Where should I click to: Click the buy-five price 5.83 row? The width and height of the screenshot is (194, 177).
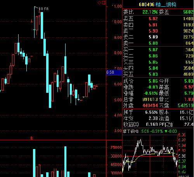158,74
